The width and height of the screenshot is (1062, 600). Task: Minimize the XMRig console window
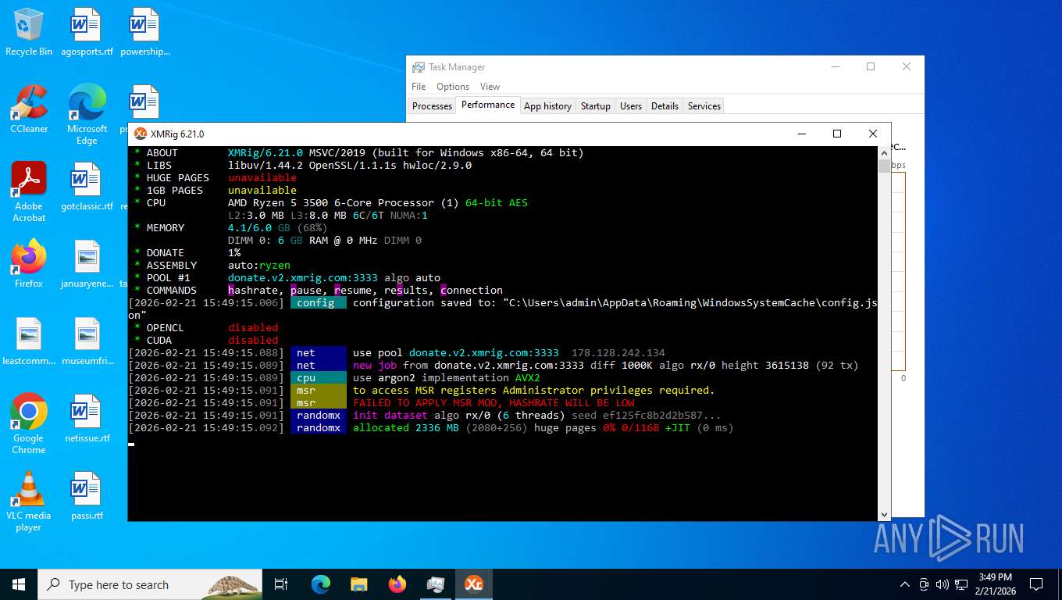click(800, 134)
